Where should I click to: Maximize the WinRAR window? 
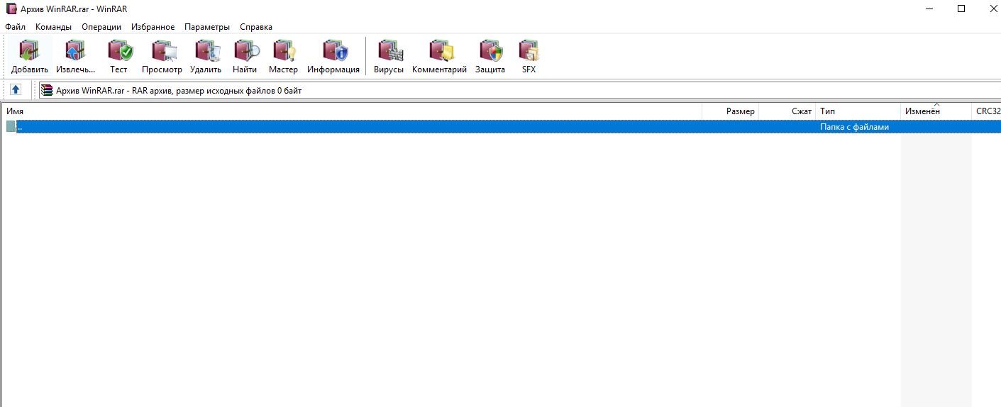961,9
